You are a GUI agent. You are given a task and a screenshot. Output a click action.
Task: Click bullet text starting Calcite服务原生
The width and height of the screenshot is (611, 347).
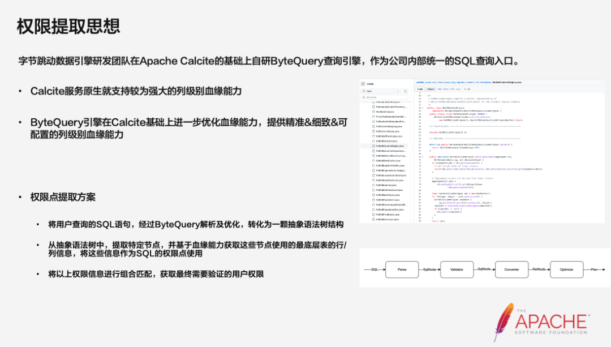coord(136,91)
